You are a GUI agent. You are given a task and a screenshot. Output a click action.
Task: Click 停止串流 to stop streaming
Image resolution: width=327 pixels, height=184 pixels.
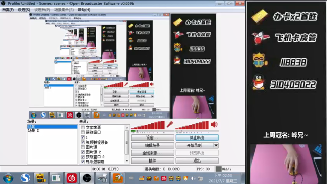click(197, 137)
